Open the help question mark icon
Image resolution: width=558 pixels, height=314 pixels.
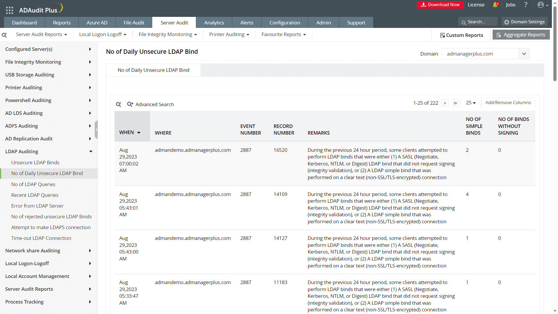[526, 5]
